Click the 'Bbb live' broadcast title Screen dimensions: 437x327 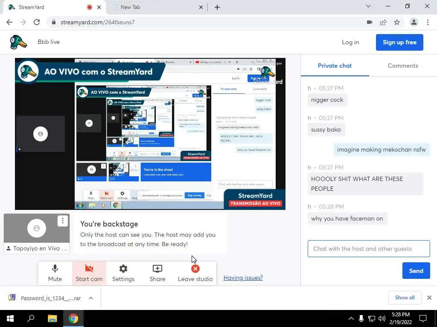coord(49,42)
